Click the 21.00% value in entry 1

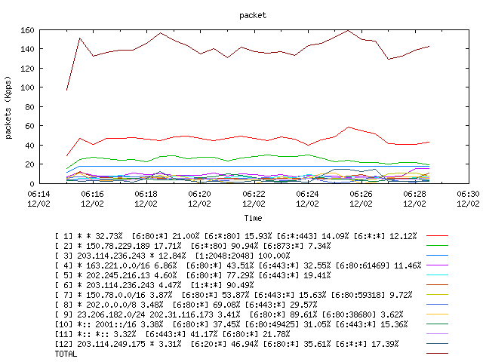pos(186,236)
